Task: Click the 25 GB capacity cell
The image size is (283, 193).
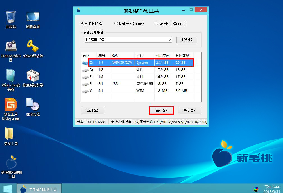Action: coord(180,63)
